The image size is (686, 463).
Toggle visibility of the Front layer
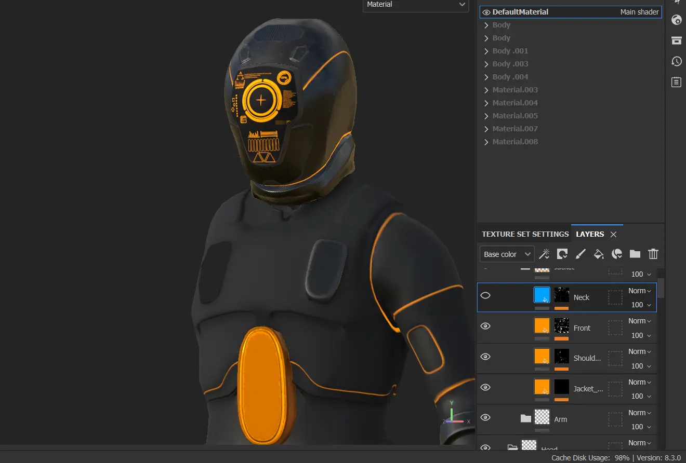coord(485,326)
